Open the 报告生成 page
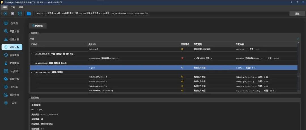306x130 pixels. (12, 95)
